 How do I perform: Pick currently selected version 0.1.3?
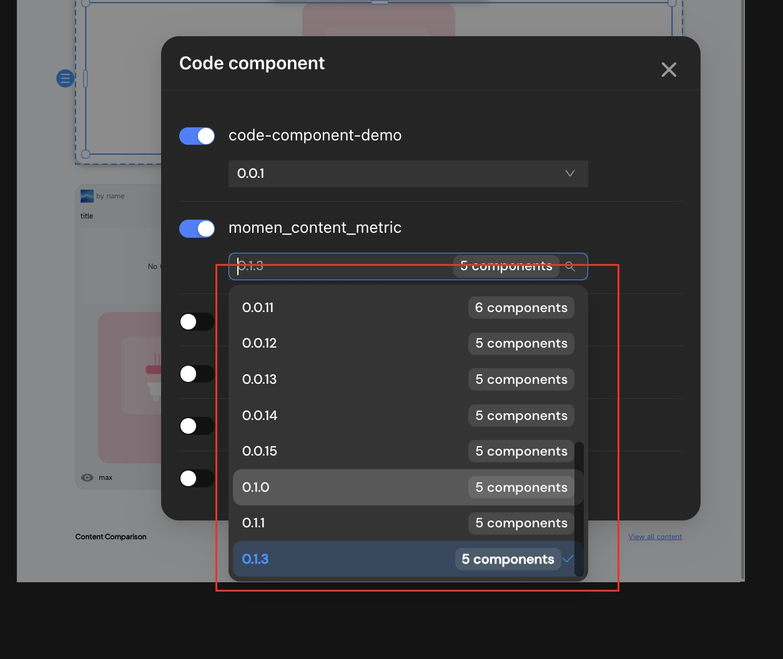408,559
